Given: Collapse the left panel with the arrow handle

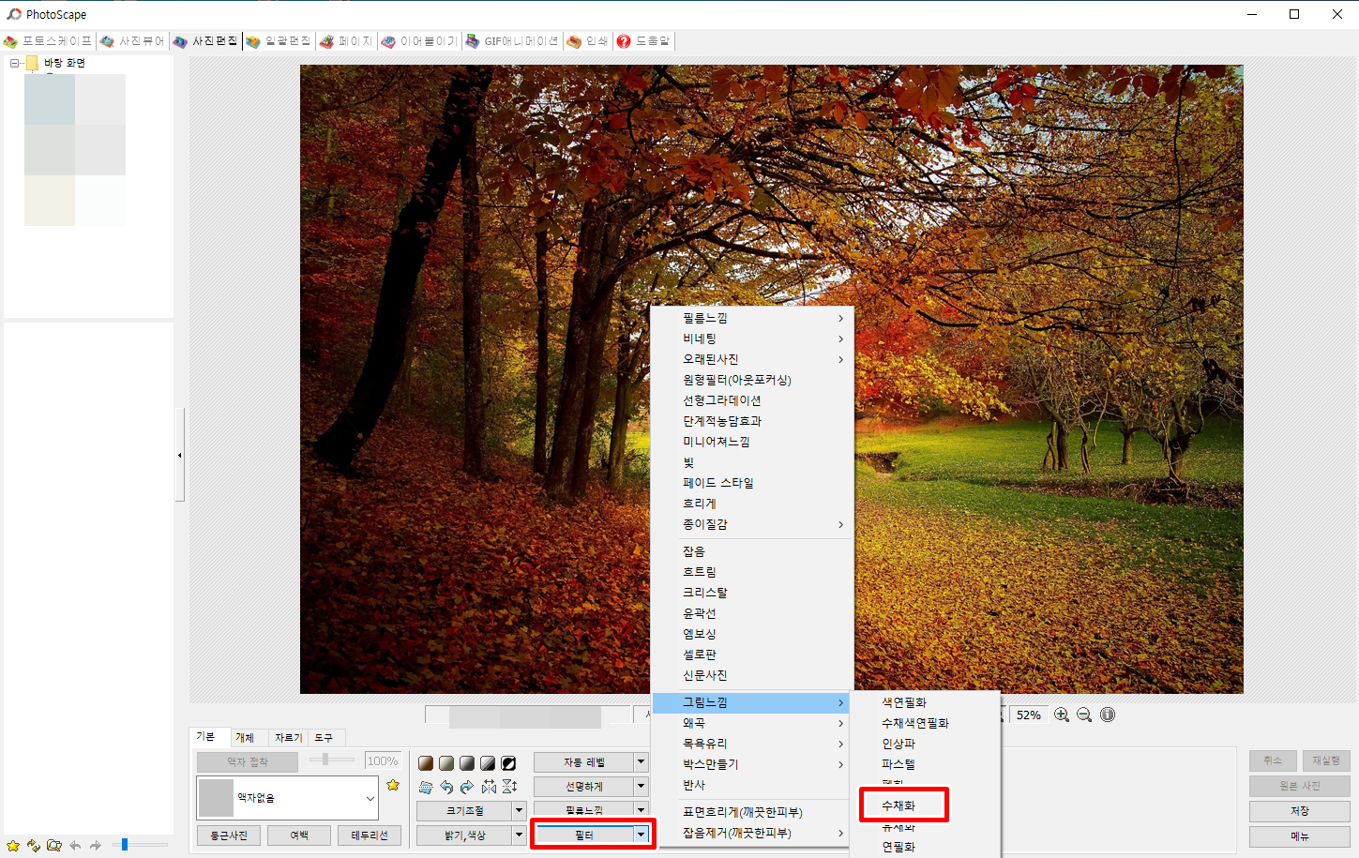Looking at the screenshot, I should pyautogui.click(x=179, y=455).
